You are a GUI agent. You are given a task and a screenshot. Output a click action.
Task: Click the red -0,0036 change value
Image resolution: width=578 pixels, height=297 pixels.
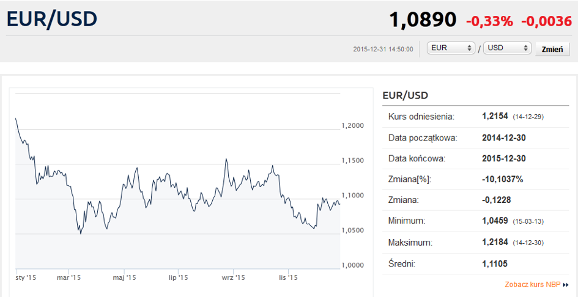[546, 21]
